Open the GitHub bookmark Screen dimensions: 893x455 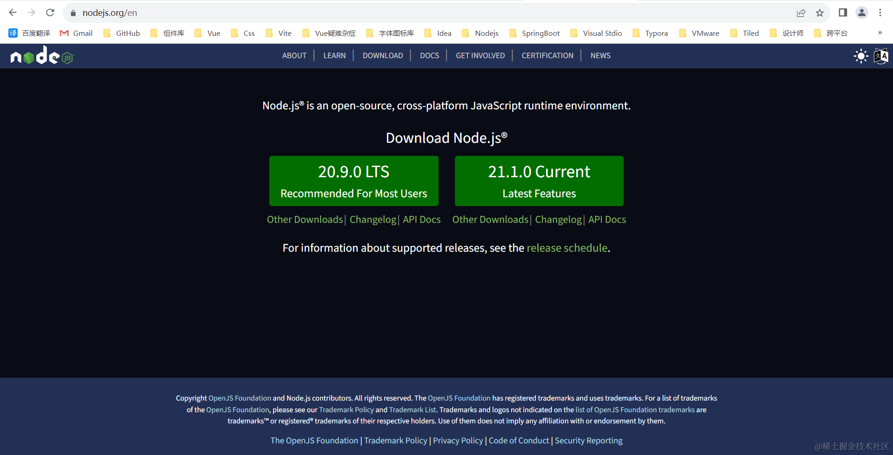click(x=121, y=33)
